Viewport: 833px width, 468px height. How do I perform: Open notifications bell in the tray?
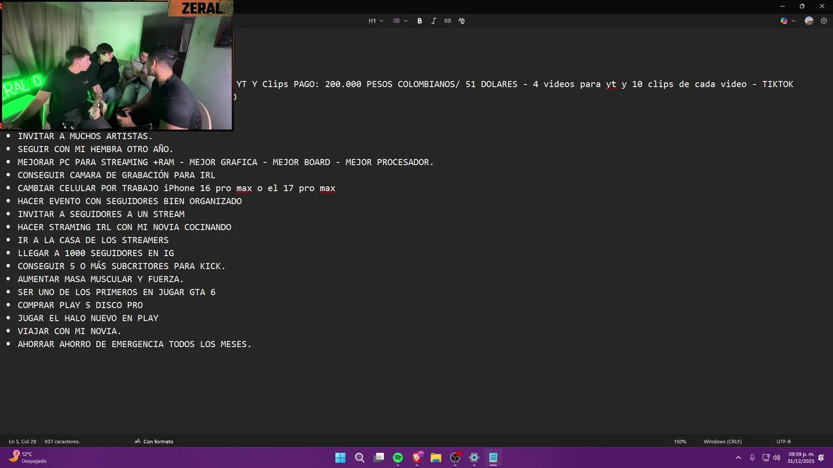821,458
